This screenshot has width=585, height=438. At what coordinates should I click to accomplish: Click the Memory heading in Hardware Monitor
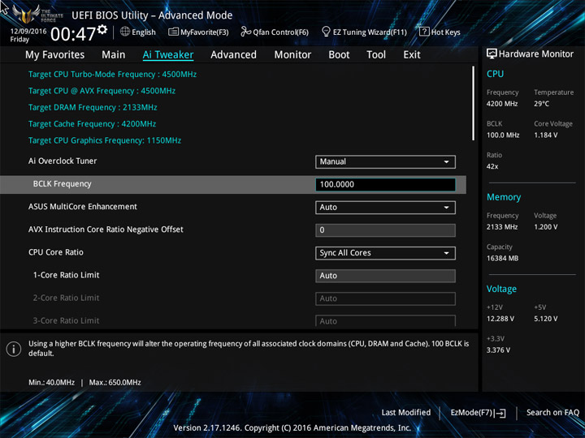click(504, 197)
